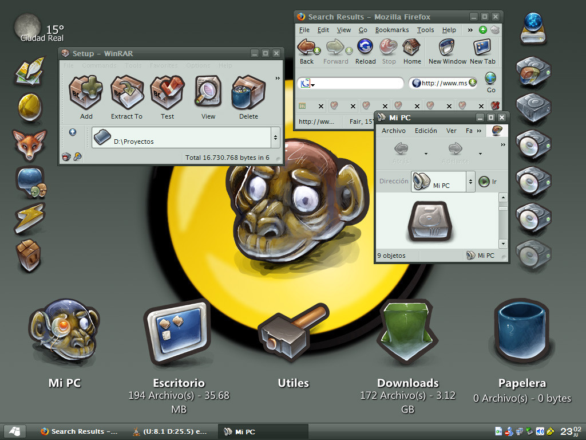The width and height of the screenshot is (586, 440).
Task: Click Adelante forward arrow in Mi PC window
Action: 455,148
